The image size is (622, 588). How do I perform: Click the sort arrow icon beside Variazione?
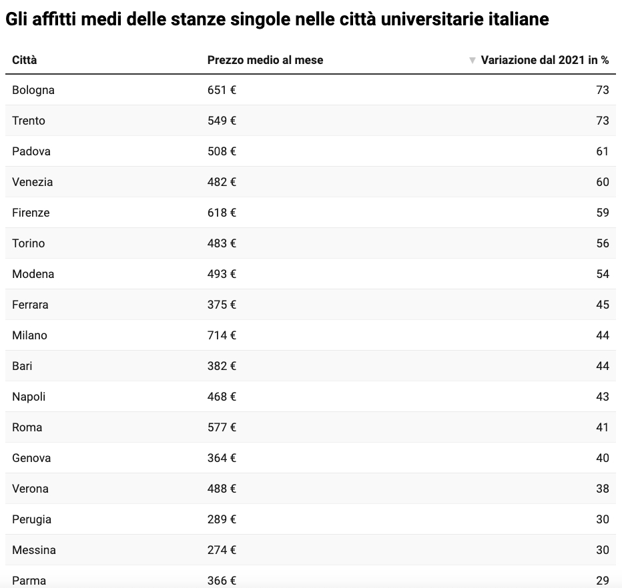pyautogui.click(x=473, y=61)
